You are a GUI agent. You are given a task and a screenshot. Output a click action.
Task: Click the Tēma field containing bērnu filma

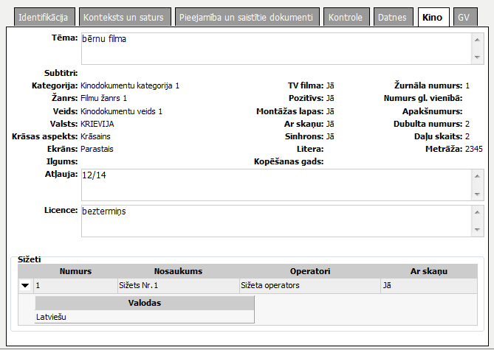273,47
